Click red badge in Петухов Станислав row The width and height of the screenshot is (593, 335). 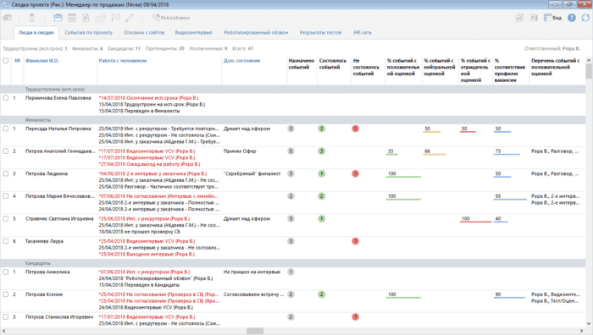(x=355, y=317)
